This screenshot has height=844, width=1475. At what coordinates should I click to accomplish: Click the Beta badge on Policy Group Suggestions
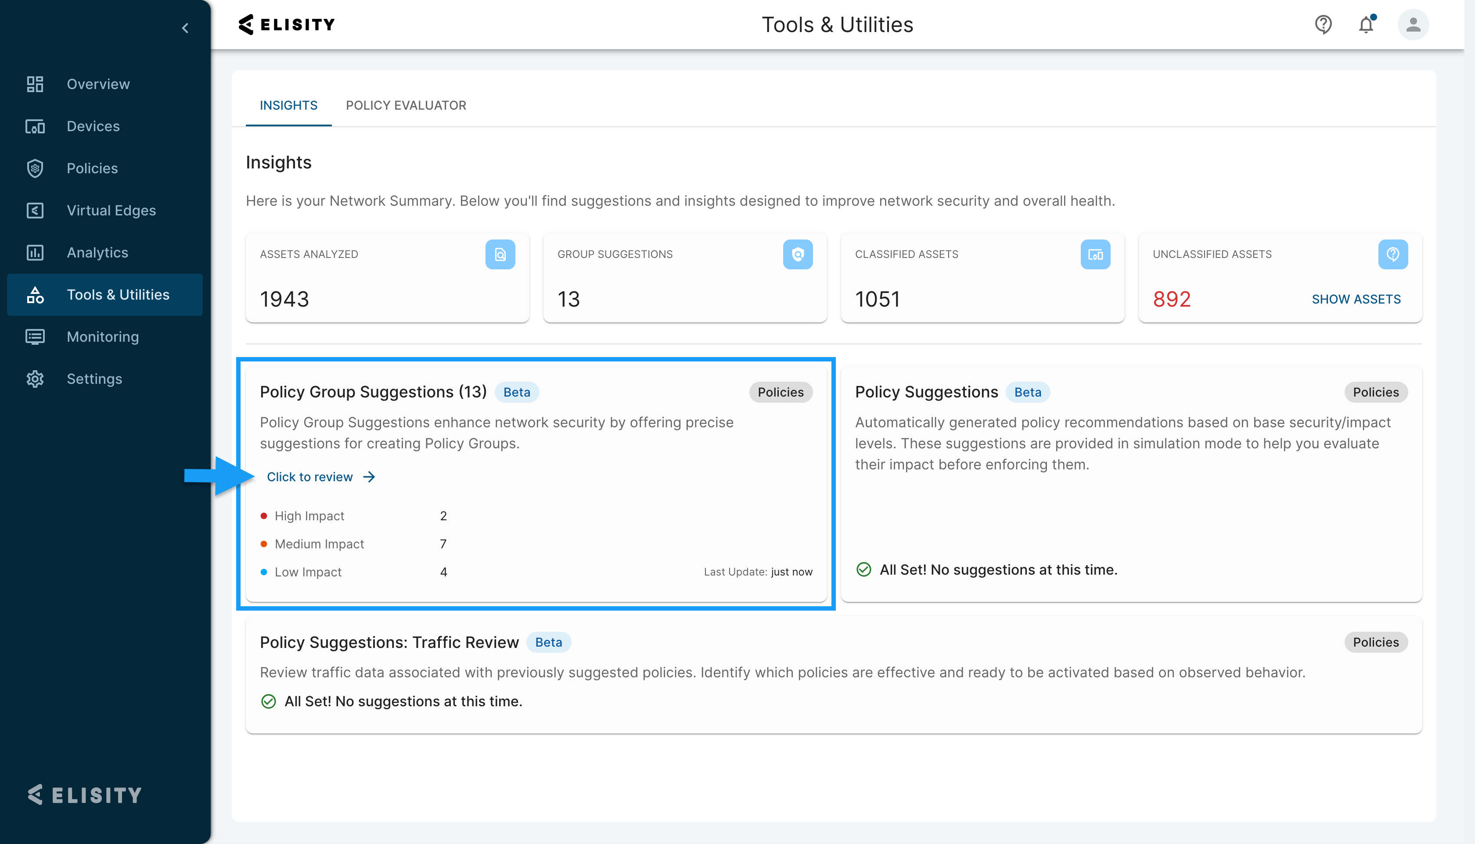516,393
